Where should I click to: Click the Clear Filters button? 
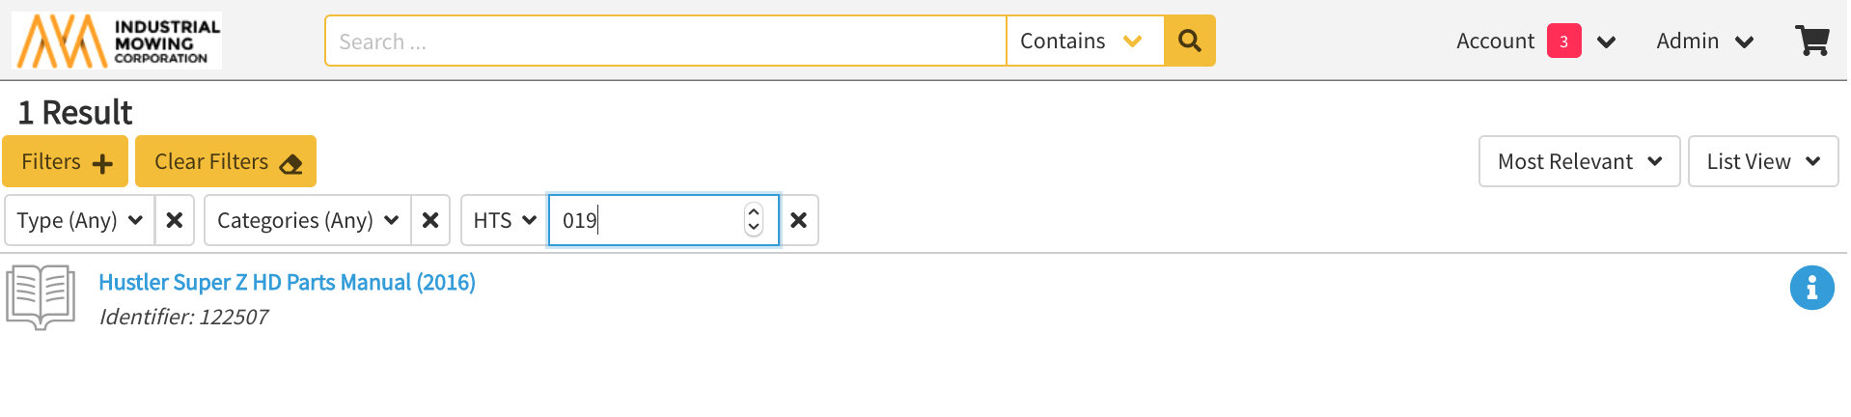226,161
